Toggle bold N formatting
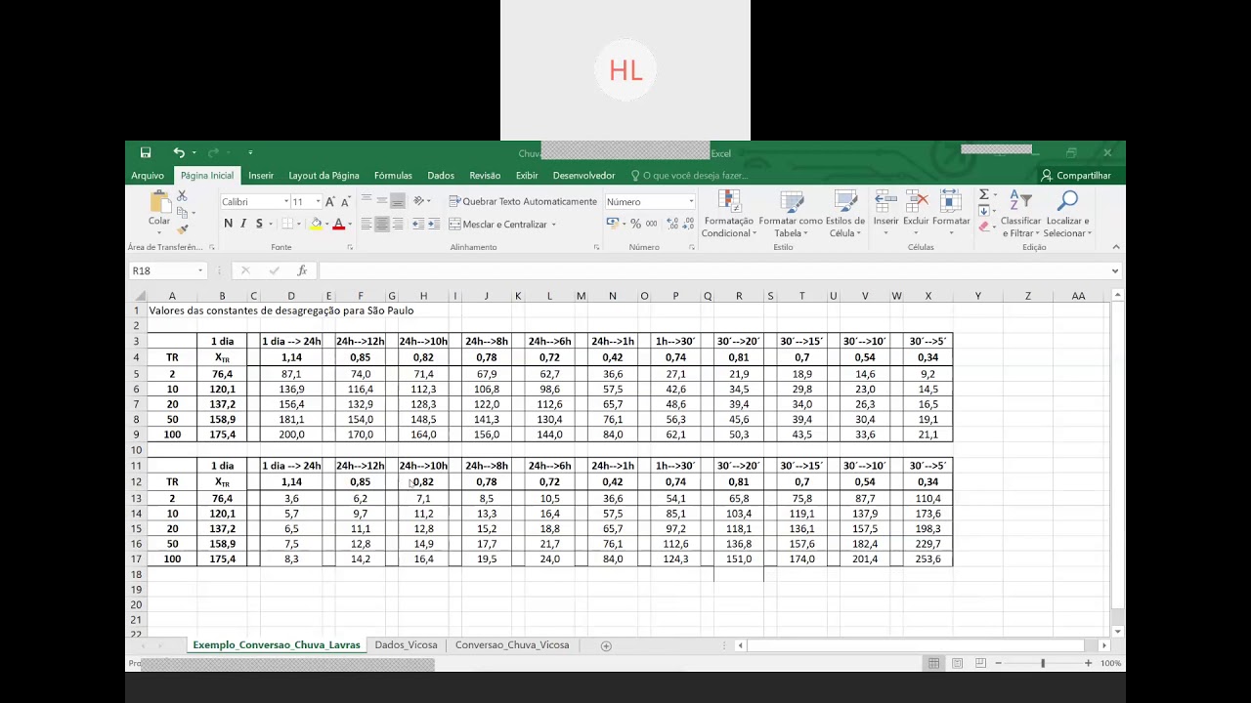This screenshot has height=703, width=1251. [228, 224]
